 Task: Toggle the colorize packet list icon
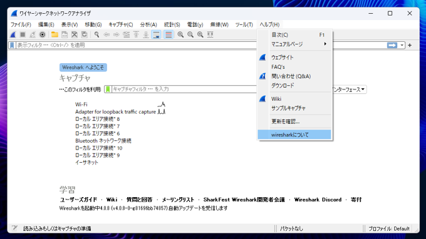point(169,35)
